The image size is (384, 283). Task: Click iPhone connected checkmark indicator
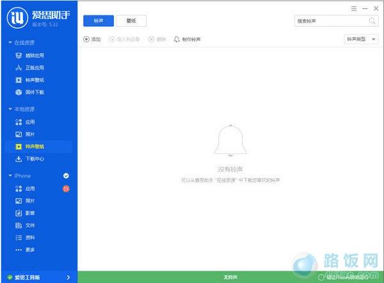point(66,175)
